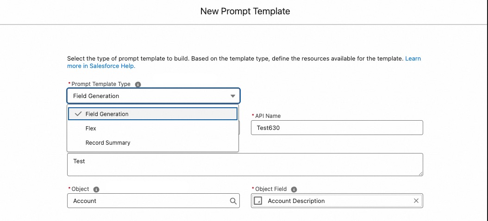Image resolution: width=488 pixels, height=221 pixels.
Task: Click the Account Description field text
Action: pyautogui.click(x=296, y=201)
